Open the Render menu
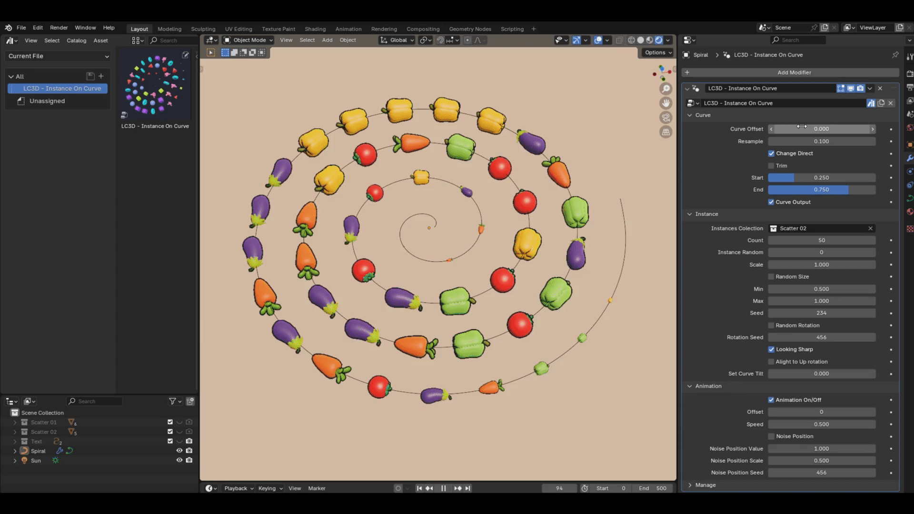The width and height of the screenshot is (914, 514). [59, 28]
